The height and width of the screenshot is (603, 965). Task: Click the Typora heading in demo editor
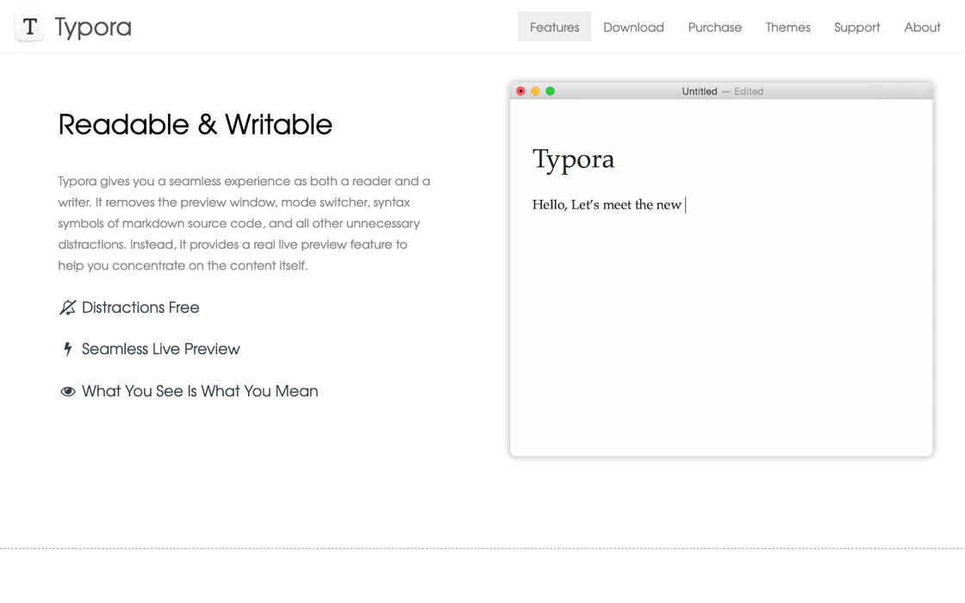(x=573, y=160)
